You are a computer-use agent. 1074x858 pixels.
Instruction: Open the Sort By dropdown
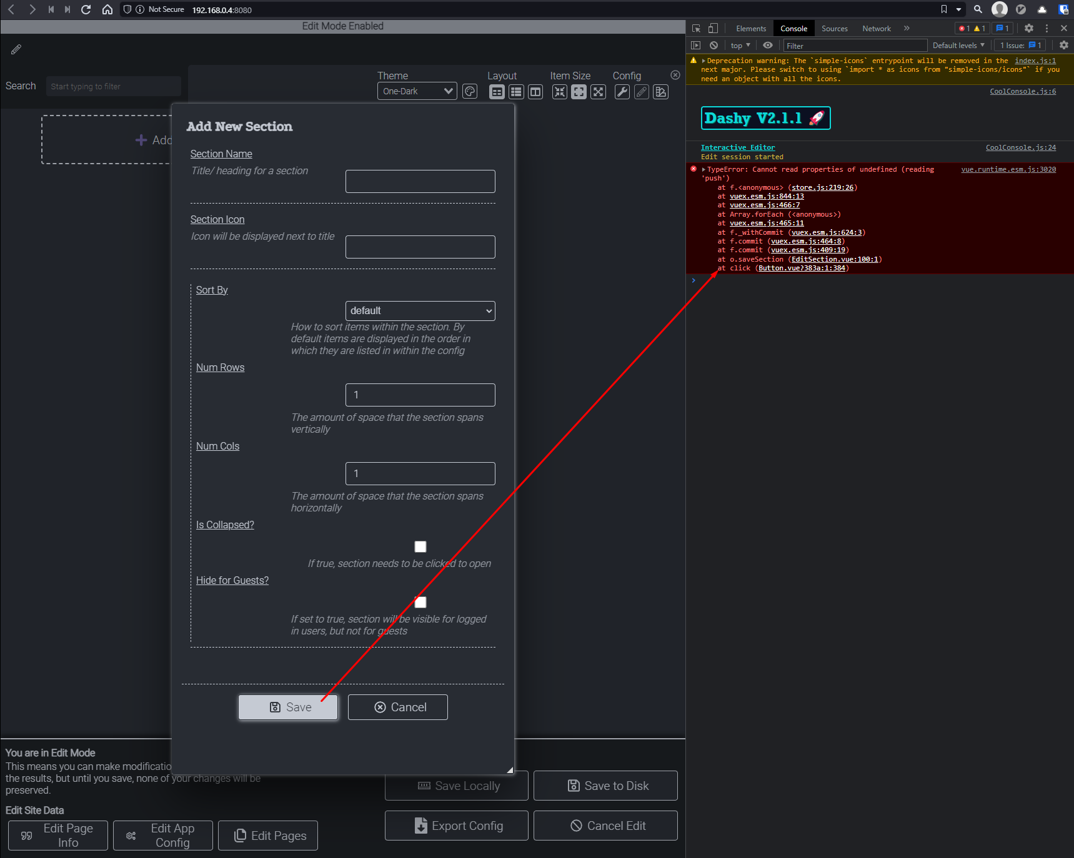point(420,310)
